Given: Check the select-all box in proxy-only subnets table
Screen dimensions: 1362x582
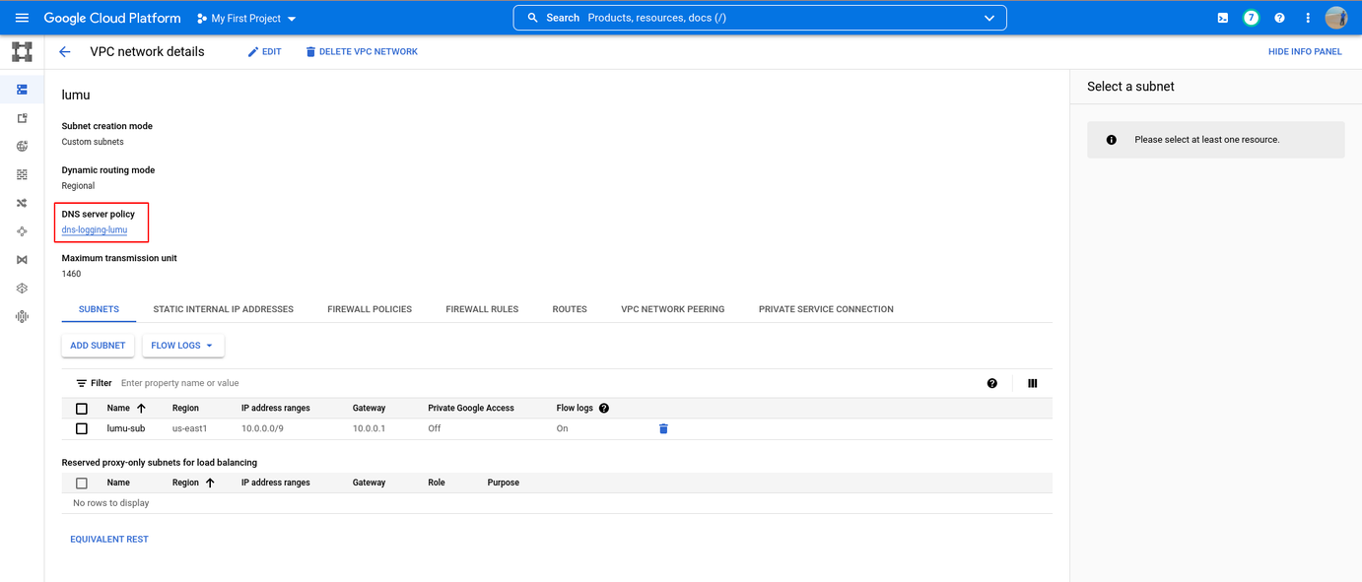Looking at the screenshot, I should pyautogui.click(x=82, y=483).
